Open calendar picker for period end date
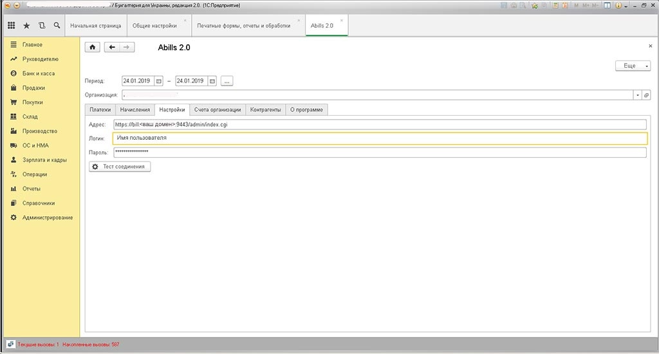Screen dimensions: 659x354 coord(212,81)
